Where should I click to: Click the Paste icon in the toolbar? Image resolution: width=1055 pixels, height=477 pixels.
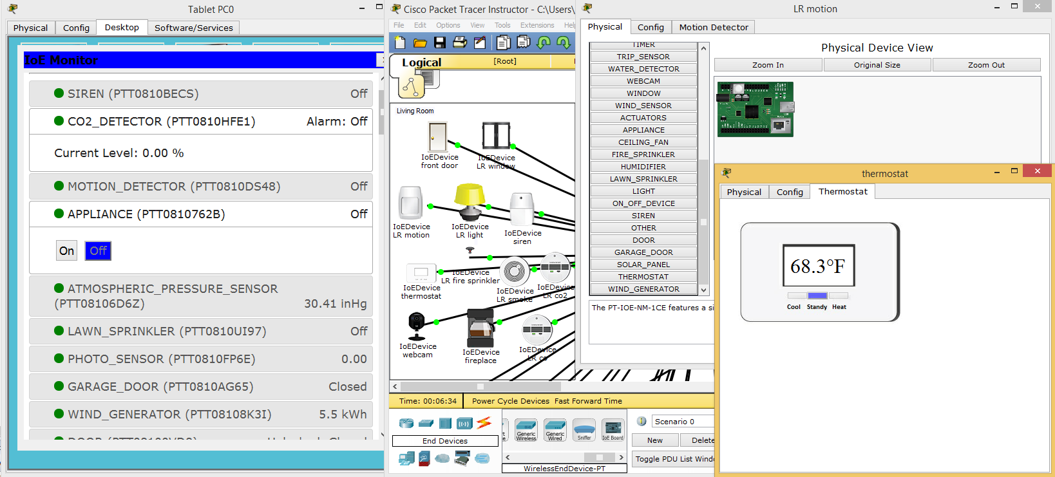click(x=524, y=42)
